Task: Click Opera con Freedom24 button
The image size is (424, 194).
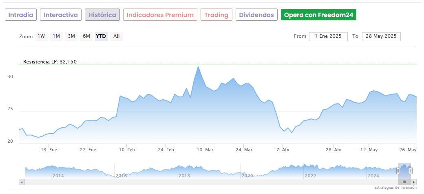Action: pyautogui.click(x=319, y=15)
